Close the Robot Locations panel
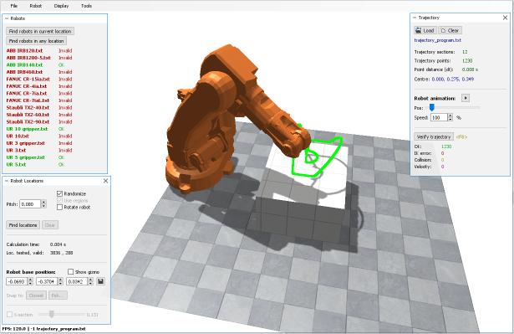Screen dimensions: 514x334 click(x=105, y=181)
